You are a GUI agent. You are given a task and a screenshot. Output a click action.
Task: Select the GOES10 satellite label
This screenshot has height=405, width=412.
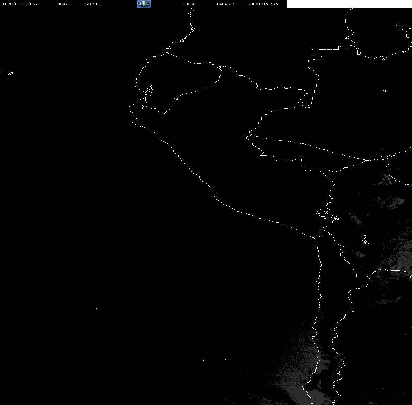coord(93,4)
